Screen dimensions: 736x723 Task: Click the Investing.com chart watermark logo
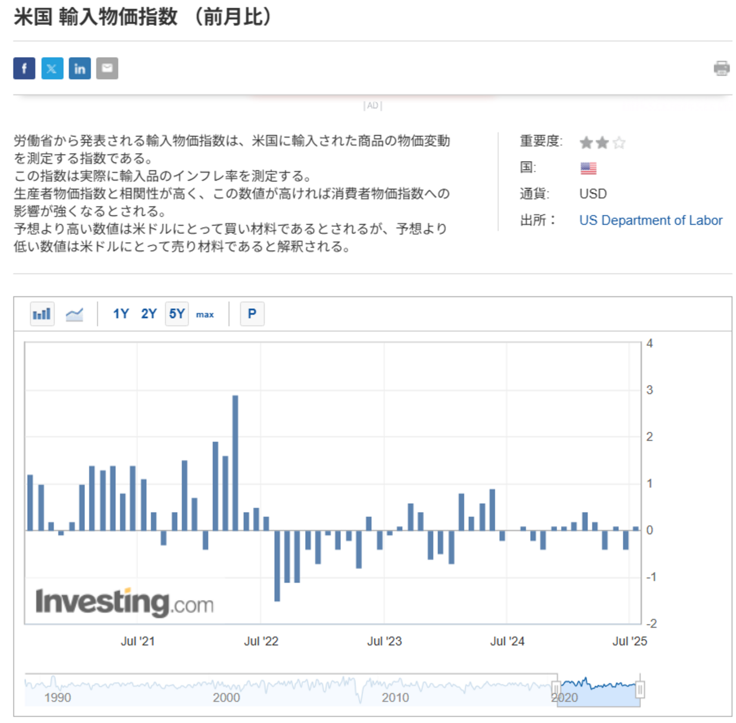point(125,602)
